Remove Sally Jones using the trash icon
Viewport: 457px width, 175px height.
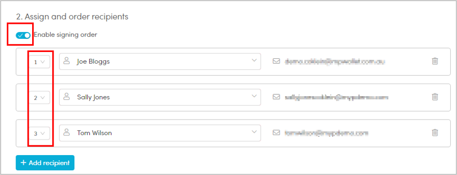(x=435, y=97)
